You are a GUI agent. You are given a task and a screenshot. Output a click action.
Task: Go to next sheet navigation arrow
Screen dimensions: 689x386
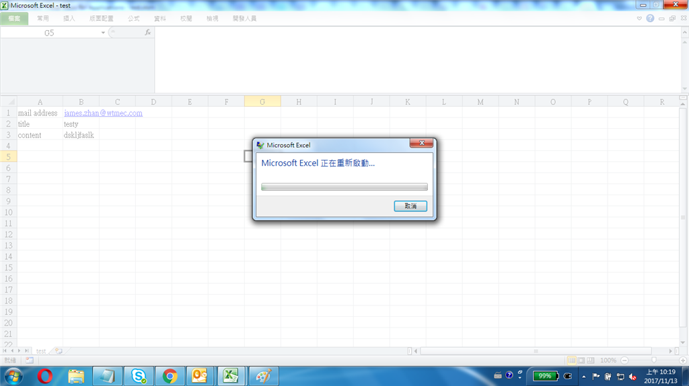coord(19,351)
